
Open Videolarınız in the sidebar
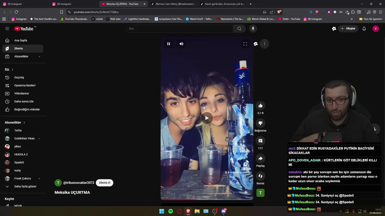coord(23,93)
